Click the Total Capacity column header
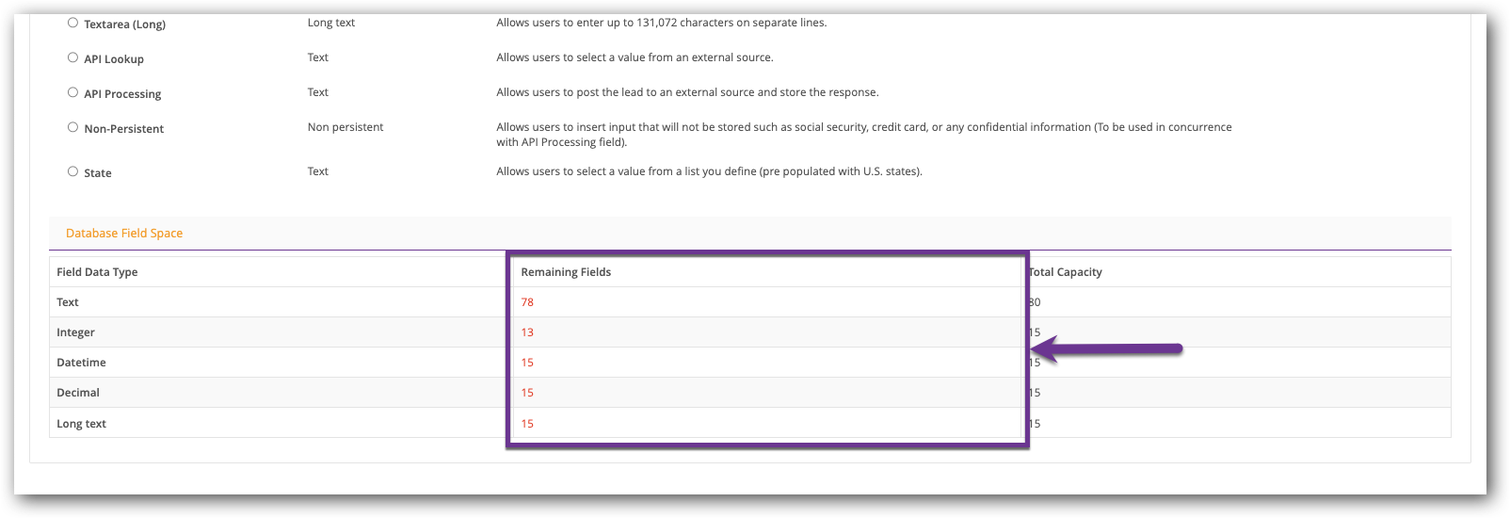Screen dimensions: 1510x518 click(1066, 272)
